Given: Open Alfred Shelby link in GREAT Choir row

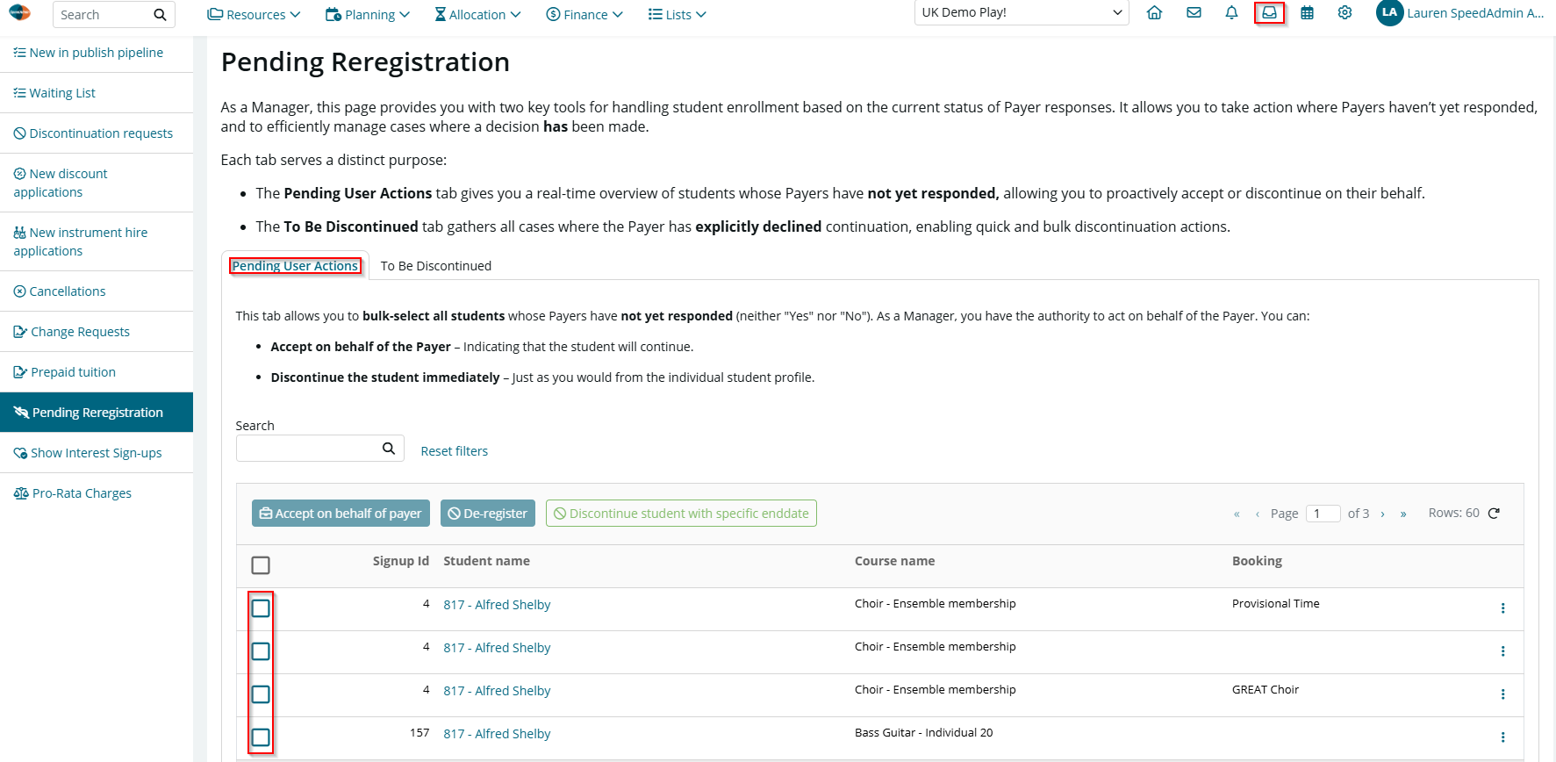Looking at the screenshot, I should point(497,691).
